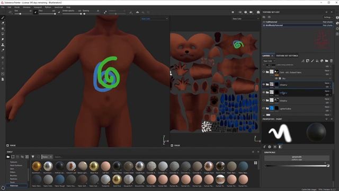This screenshot has width=339, height=191.
Task: Open the Texture Set List Settings dropdown
Action: point(328,17)
